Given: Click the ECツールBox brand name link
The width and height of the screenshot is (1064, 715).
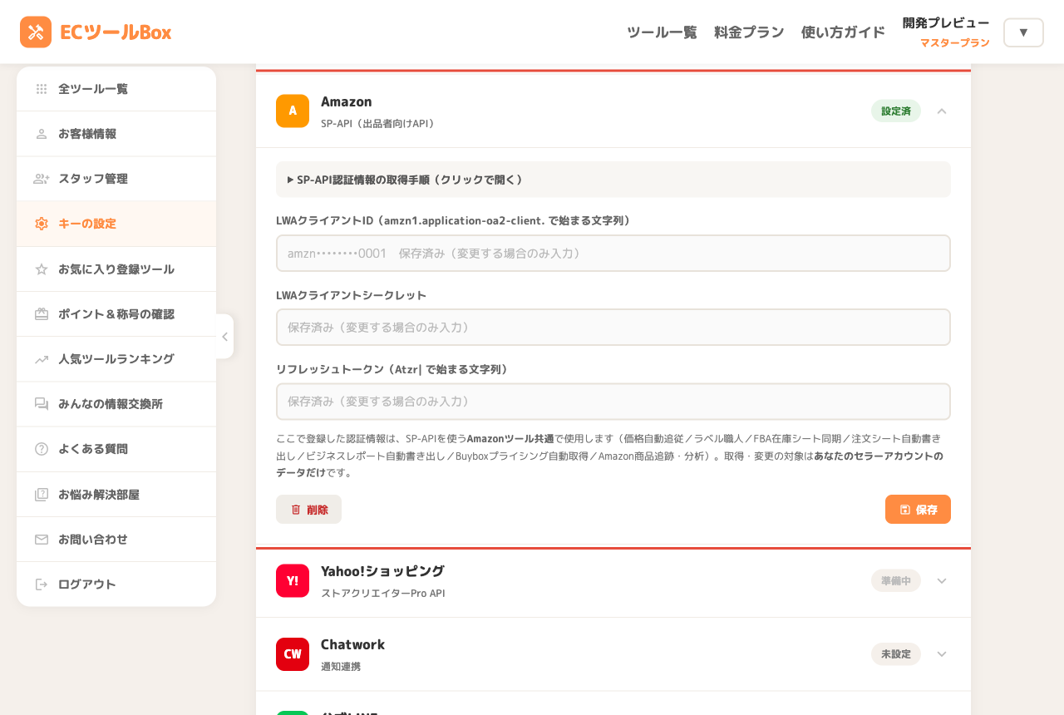Looking at the screenshot, I should [x=116, y=32].
